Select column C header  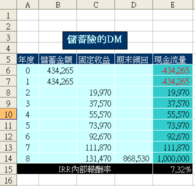95,4
